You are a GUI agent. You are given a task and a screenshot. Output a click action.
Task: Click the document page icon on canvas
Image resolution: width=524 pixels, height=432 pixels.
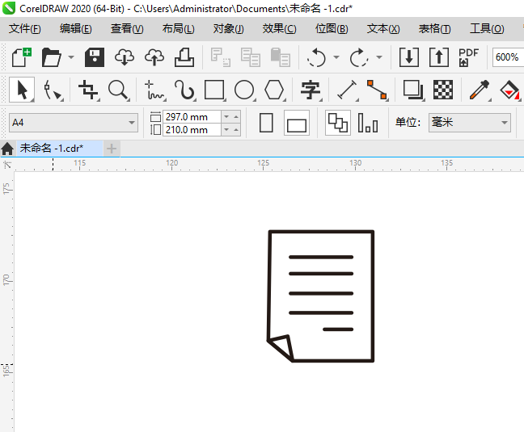tap(321, 296)
